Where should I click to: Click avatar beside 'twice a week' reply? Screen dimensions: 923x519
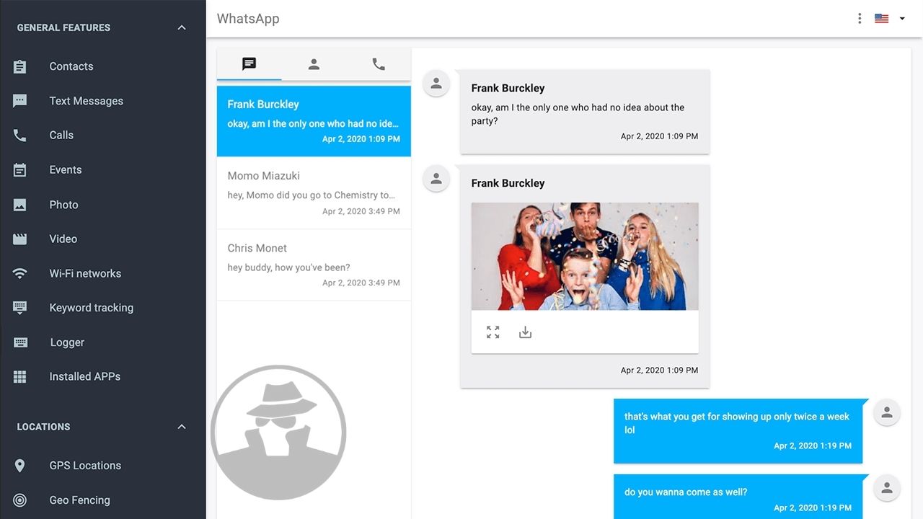click(x=887, y=412)
